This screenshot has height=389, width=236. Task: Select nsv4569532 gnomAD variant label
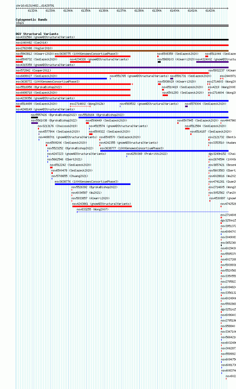[x=149, y=104]
